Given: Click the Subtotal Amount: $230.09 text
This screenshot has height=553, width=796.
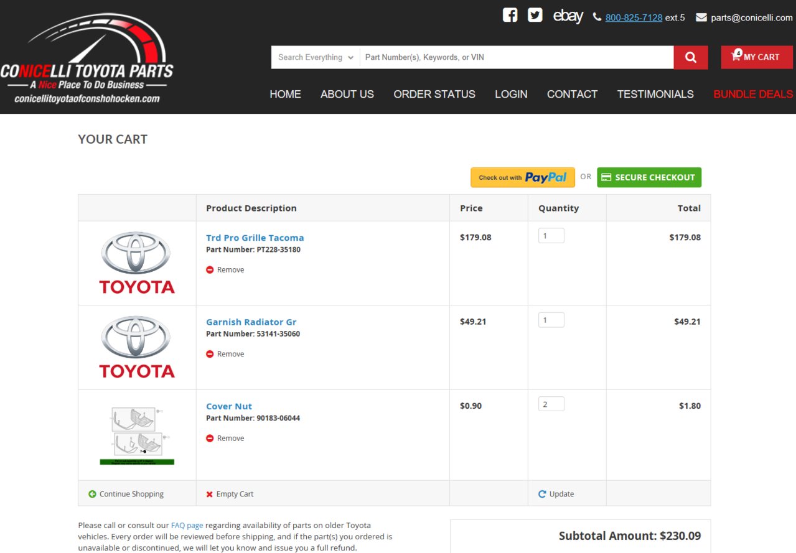Looking at the screenshot, I should click(630, 536).
